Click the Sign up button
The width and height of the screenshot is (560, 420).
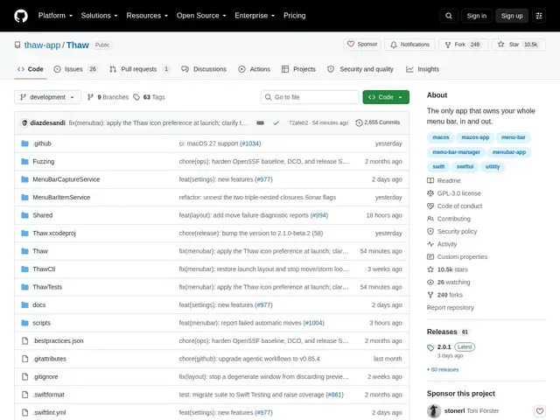[x=511, y=16]
